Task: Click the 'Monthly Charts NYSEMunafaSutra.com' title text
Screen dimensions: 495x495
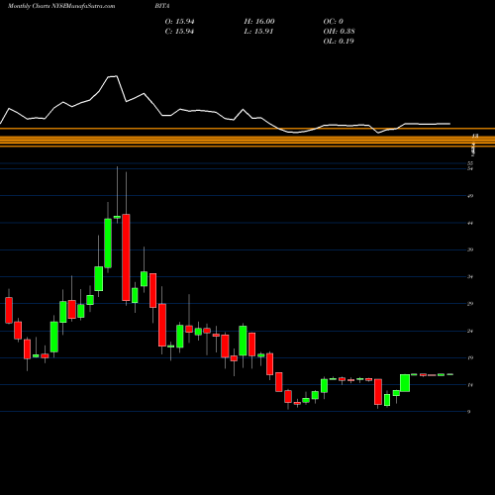Action: point(61,6)
